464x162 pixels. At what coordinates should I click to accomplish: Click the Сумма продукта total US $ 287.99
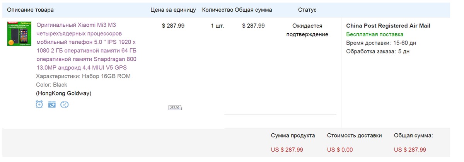pos(287,150)
